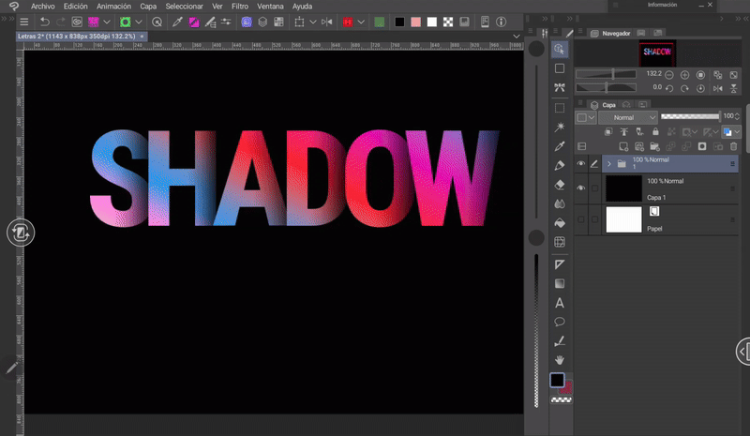750x436 pixels.
Task: Select the Text tool in the toolbar
Action: point(560,303)
